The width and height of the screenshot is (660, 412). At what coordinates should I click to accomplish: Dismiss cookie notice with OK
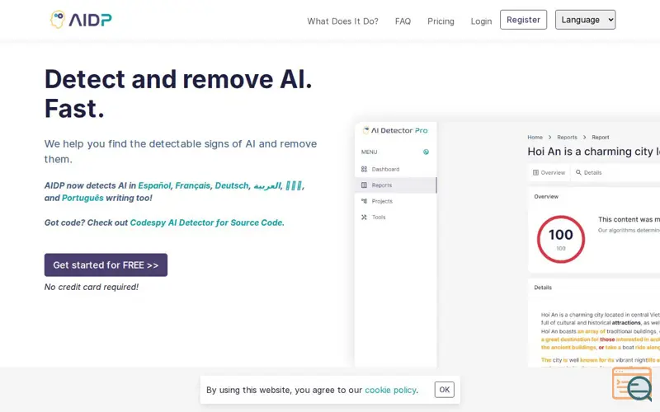point(444,390)
